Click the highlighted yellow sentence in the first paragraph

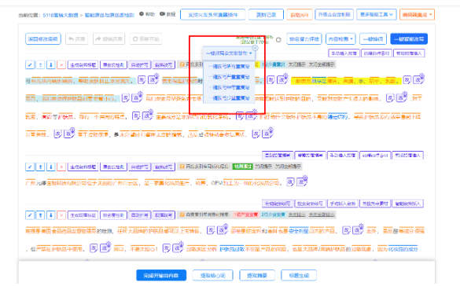[346, 81]
